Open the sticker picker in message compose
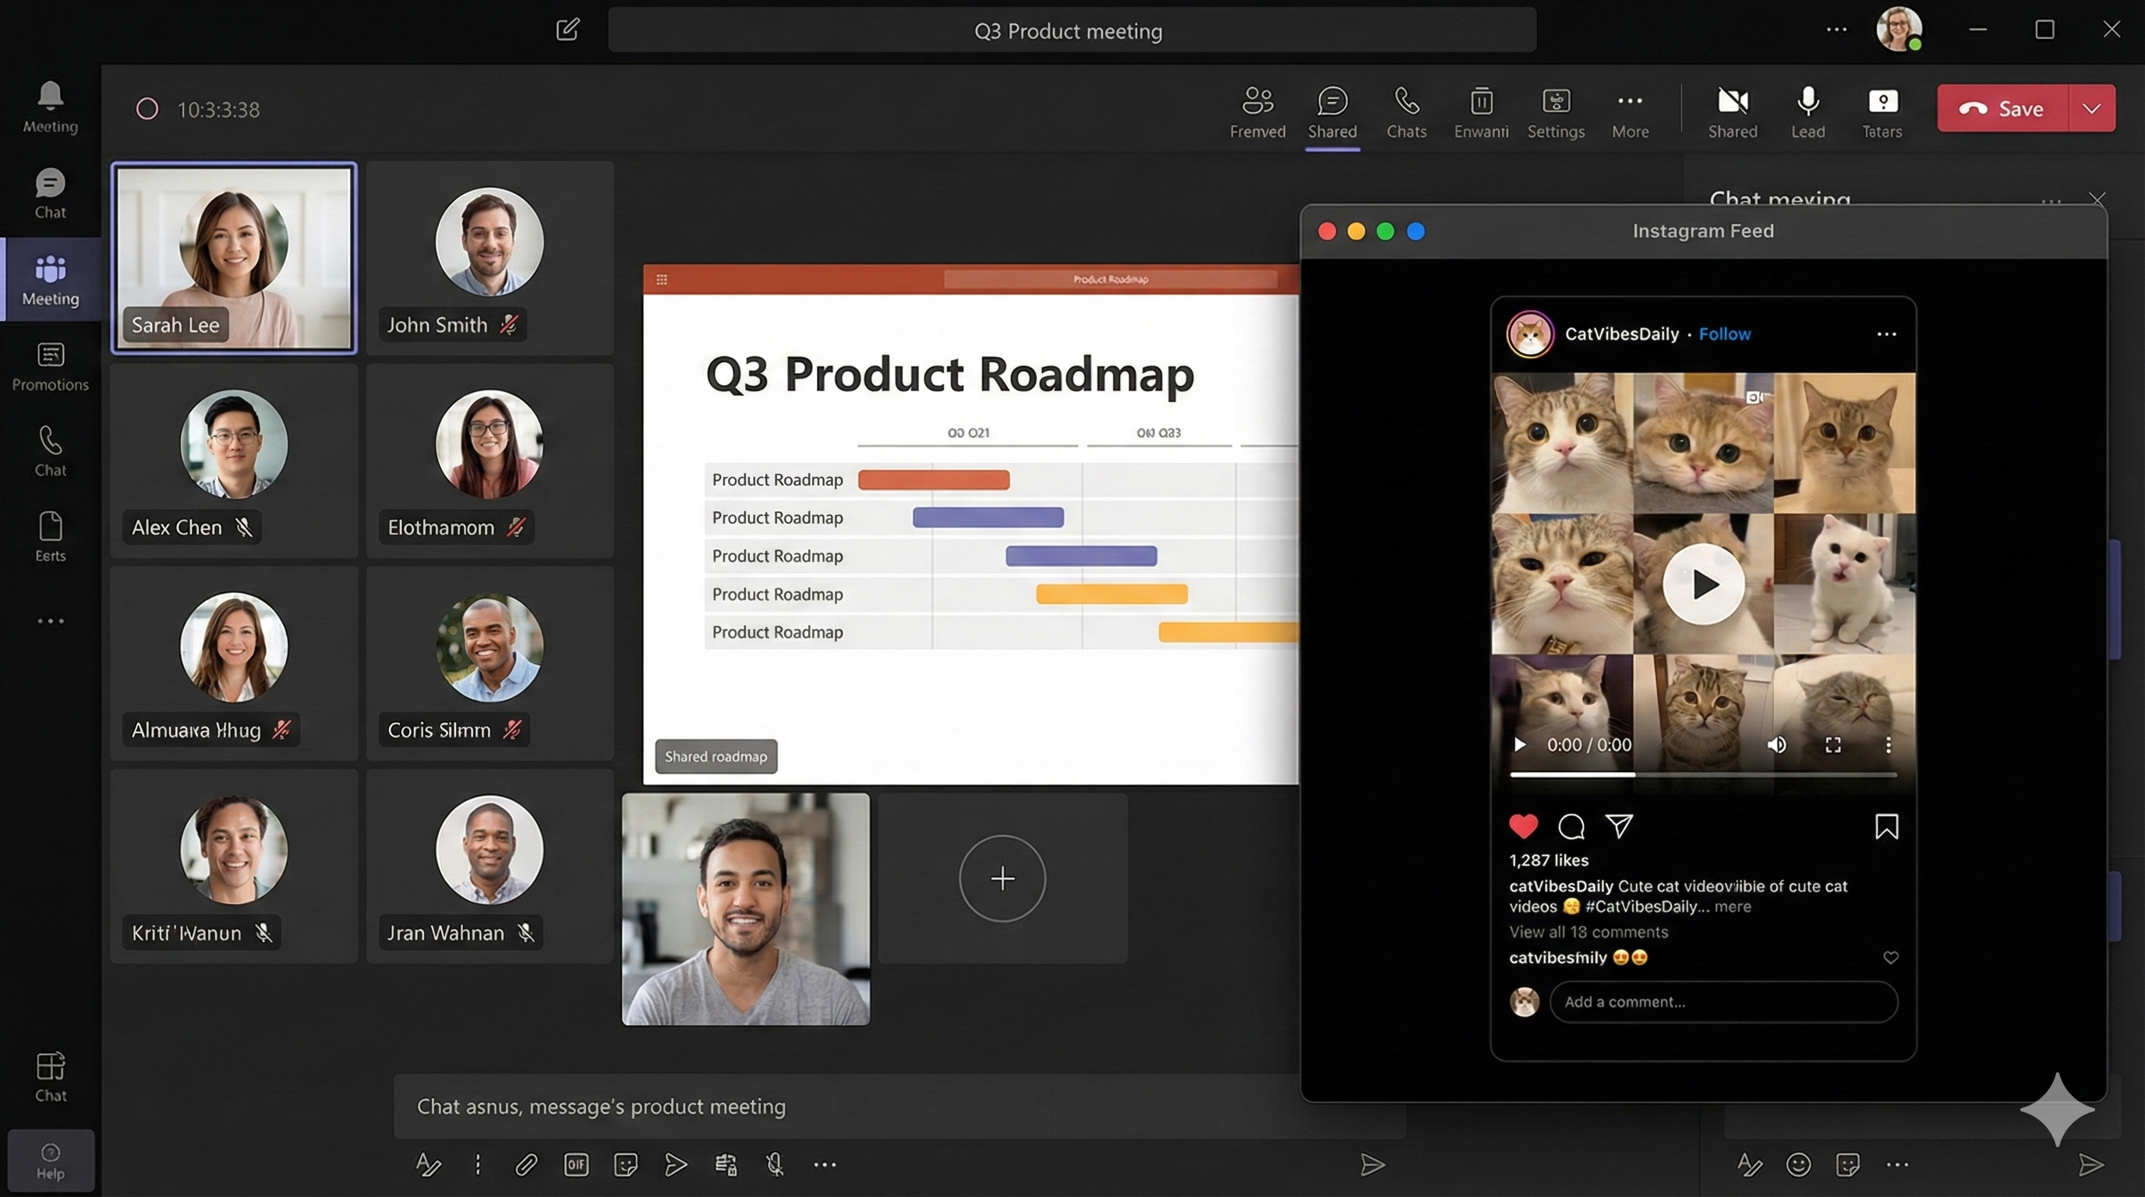Screen dimensions: 2145x1197 [625, 1164]
